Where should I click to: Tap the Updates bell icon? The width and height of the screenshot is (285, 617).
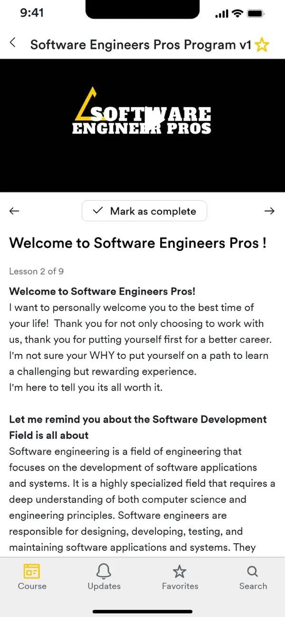pos(104,572)
